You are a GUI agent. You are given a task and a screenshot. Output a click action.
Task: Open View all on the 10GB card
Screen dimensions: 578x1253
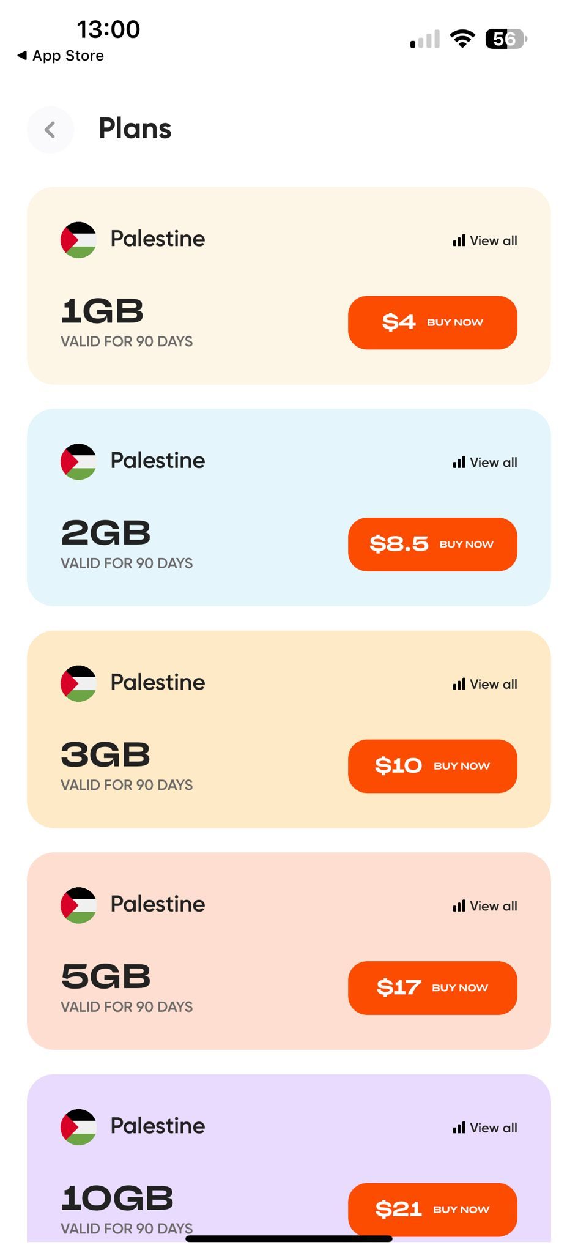pyautogui.click(x=485, y=1128)
